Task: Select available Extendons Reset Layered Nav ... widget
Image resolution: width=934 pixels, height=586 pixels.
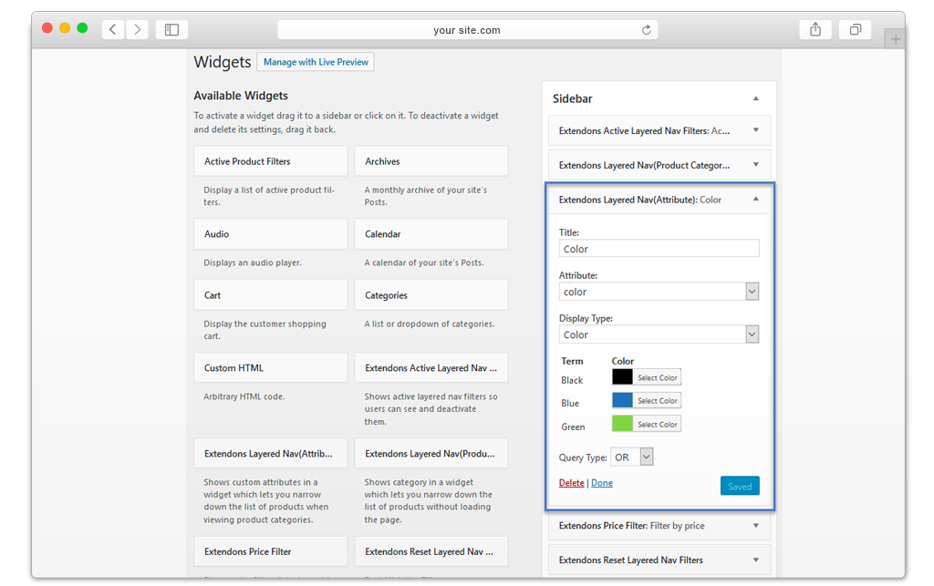Action: click(x=431, y=551)
